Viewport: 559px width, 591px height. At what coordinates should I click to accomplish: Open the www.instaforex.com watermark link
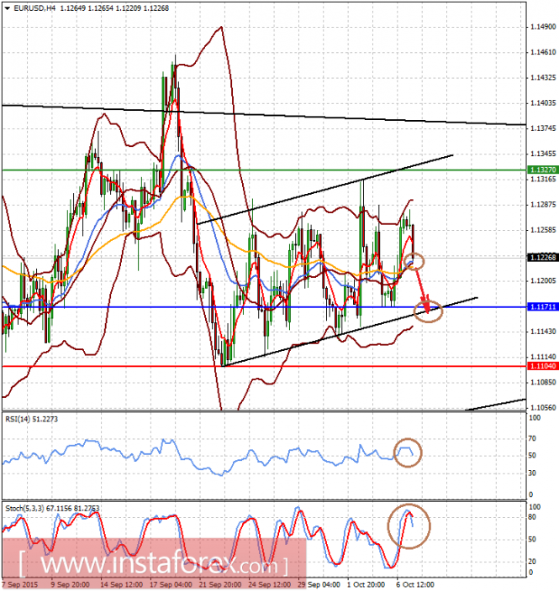coord(154,565)
